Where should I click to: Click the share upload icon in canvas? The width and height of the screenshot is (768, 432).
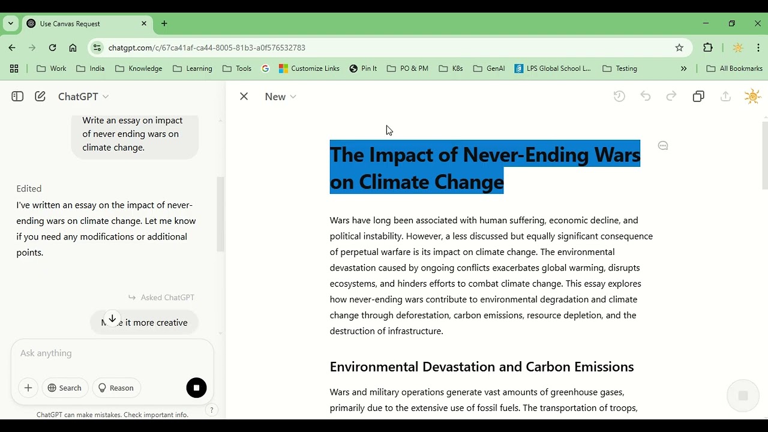pyautogui.click(x=725, y=96)
